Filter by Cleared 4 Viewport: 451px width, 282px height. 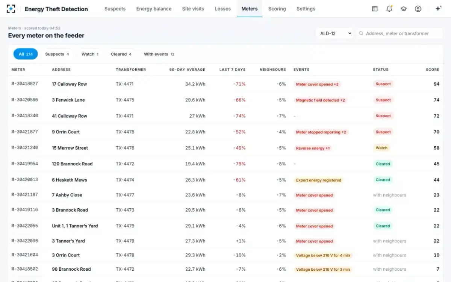pos(121,54)
